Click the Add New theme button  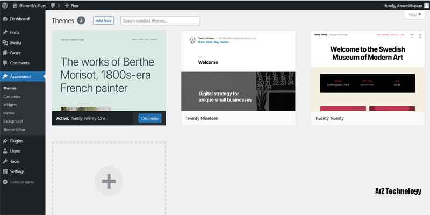pyautogui.click(x=104, y=20)
